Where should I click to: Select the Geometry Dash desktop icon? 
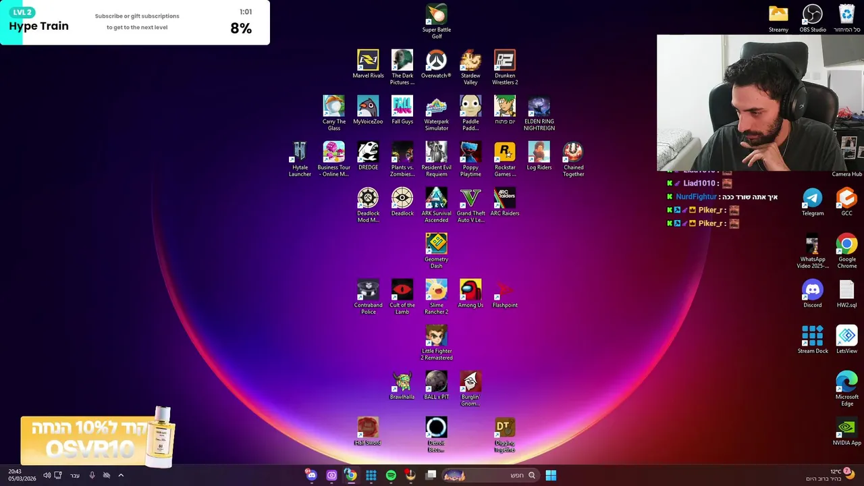click(x=436, y=251)
